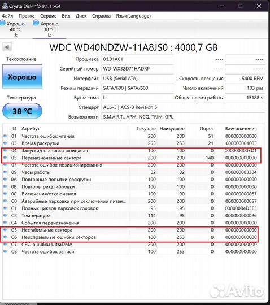Click the Raw-значения column header
This screenshot has width=270, height=305.
click(241, 129)
